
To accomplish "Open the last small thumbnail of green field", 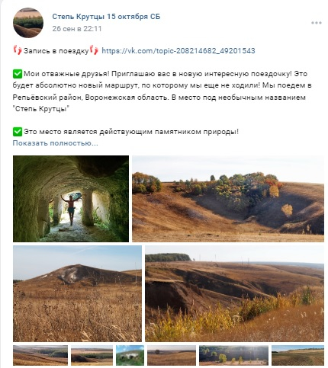I will coord(297,355).
